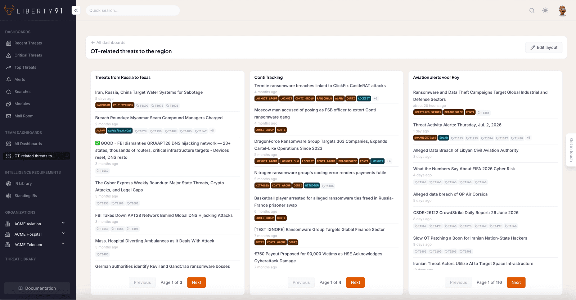Screen dimensions: 576x300
Task: Click the ACME Telecom building icon
Action: (x=8, y=245)
